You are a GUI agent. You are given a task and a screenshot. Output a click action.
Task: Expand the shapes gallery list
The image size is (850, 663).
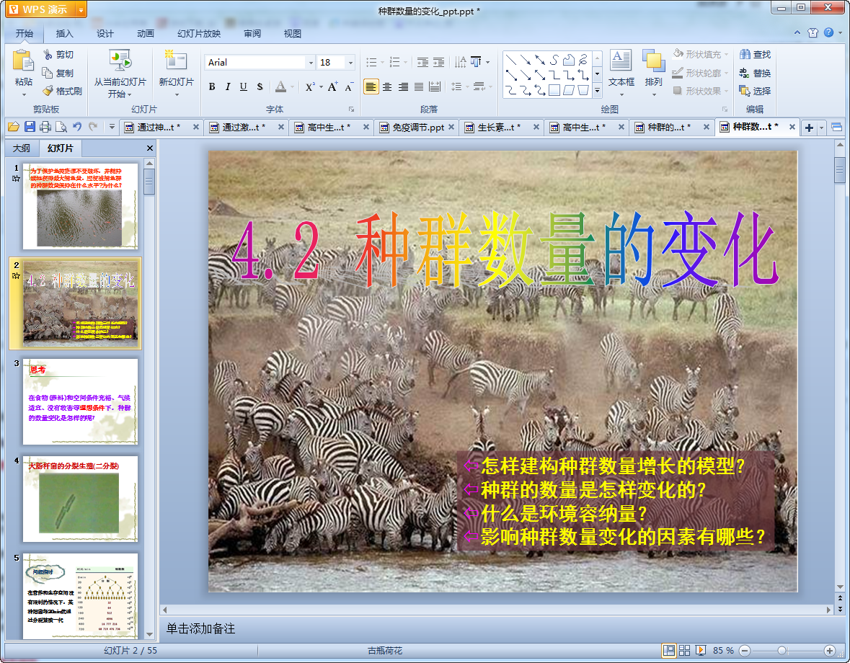coord(597,91)
